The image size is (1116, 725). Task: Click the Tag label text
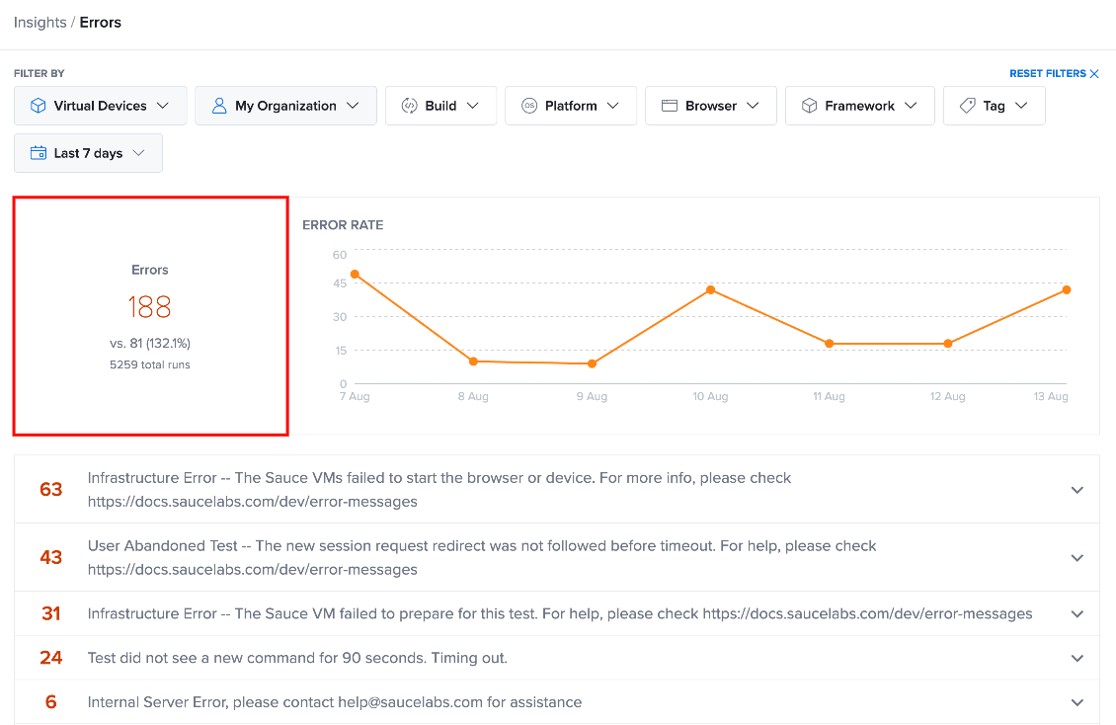(995, 106)
